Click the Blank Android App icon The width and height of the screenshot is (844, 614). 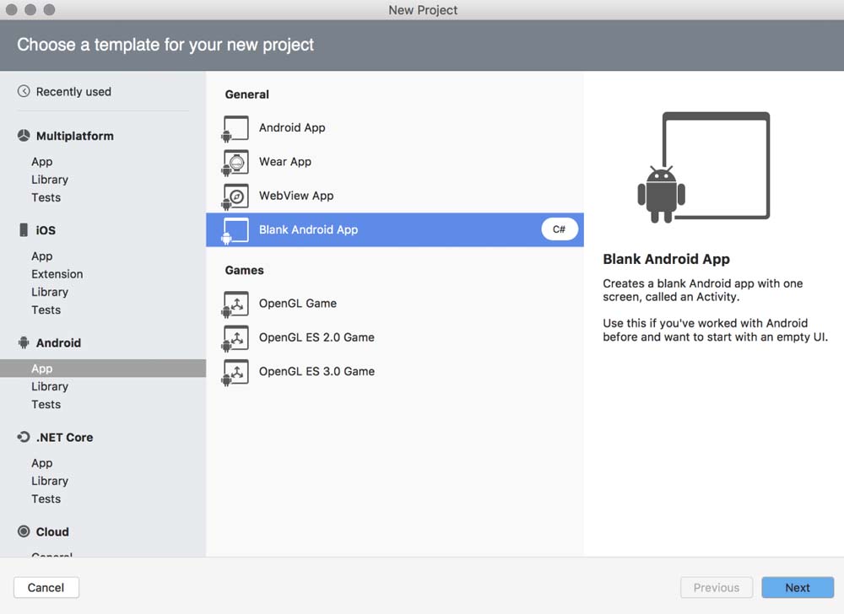coord(235,230)
